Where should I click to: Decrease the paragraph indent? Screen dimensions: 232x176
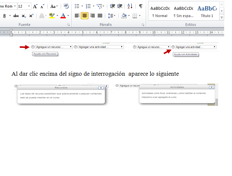(x=112, y=6)
